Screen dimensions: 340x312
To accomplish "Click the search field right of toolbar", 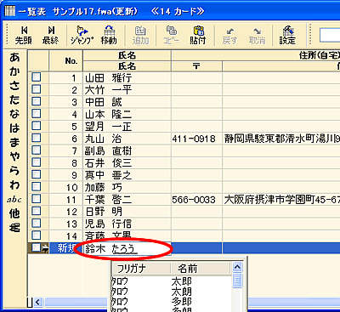I will [330, 35].
